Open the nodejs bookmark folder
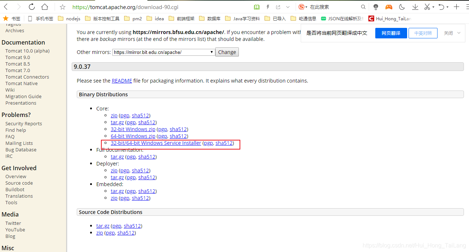This screenshot has height=252, width=469. [x=69, y=18]
